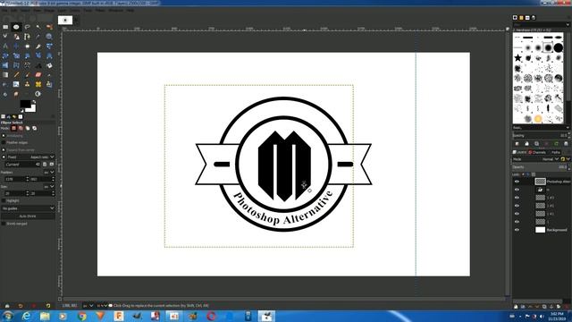Viewport: 572px width, 322px height.
Task: Enable the Shrink merged checkbox
Action: (x=4, y=224)
